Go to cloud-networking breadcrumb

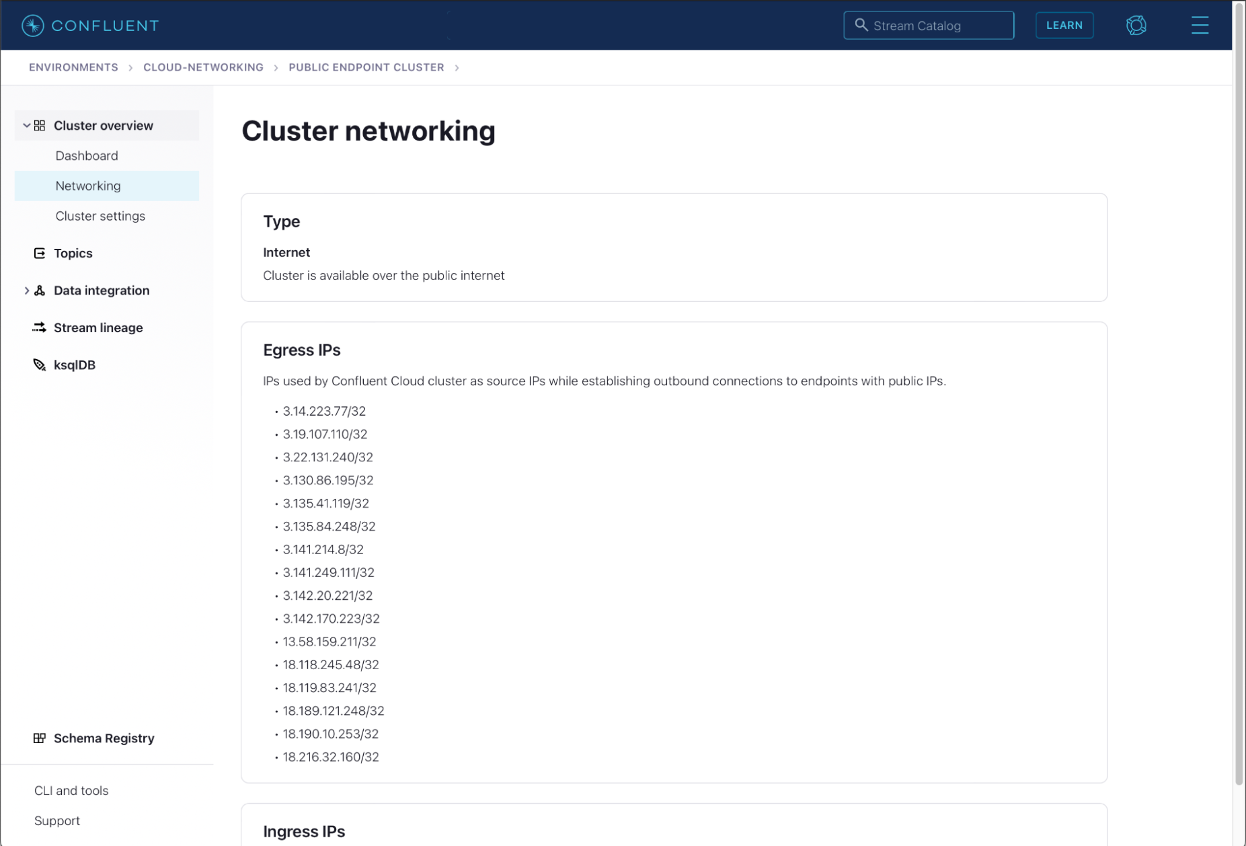tap(203, 67)
